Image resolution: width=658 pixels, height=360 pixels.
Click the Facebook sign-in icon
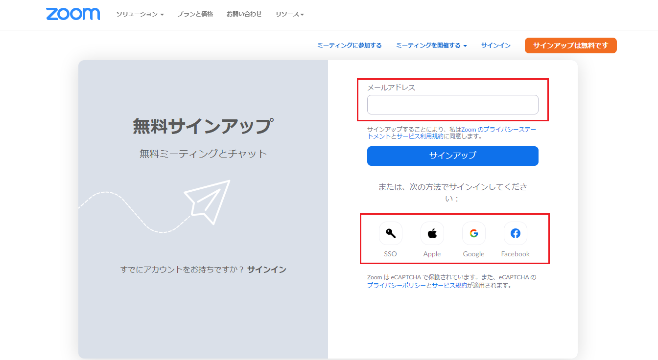515,233
